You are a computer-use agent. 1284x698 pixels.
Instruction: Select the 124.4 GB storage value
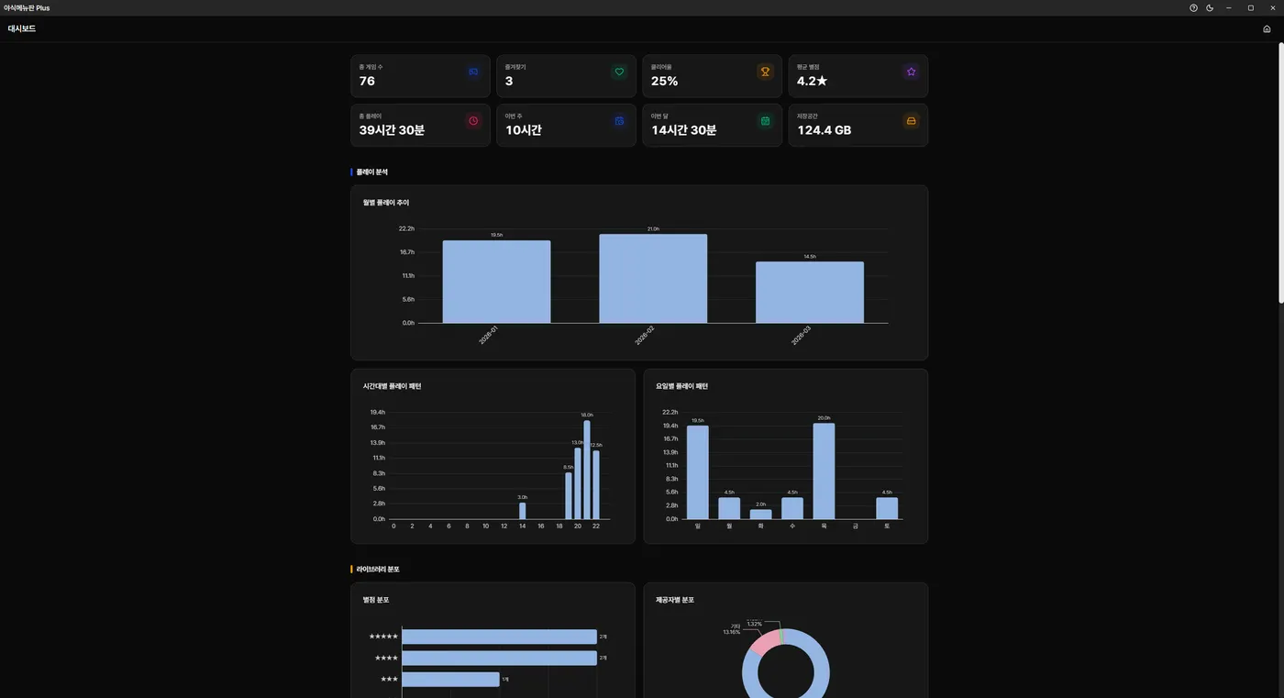click(x=824, y=130)
